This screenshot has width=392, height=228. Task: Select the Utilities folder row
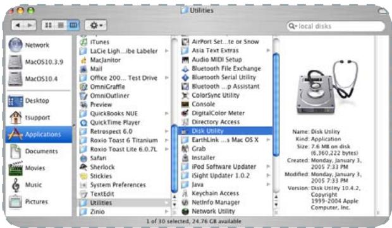(124, 203)
